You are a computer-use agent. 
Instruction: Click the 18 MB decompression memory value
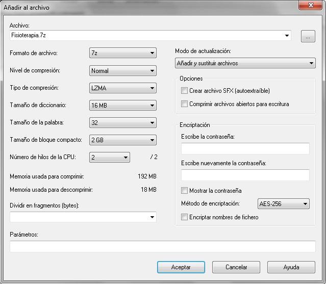[148, 190]
